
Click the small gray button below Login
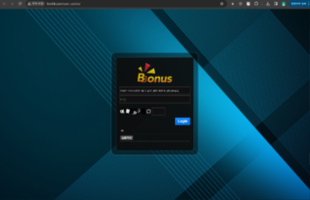(126, 138)
